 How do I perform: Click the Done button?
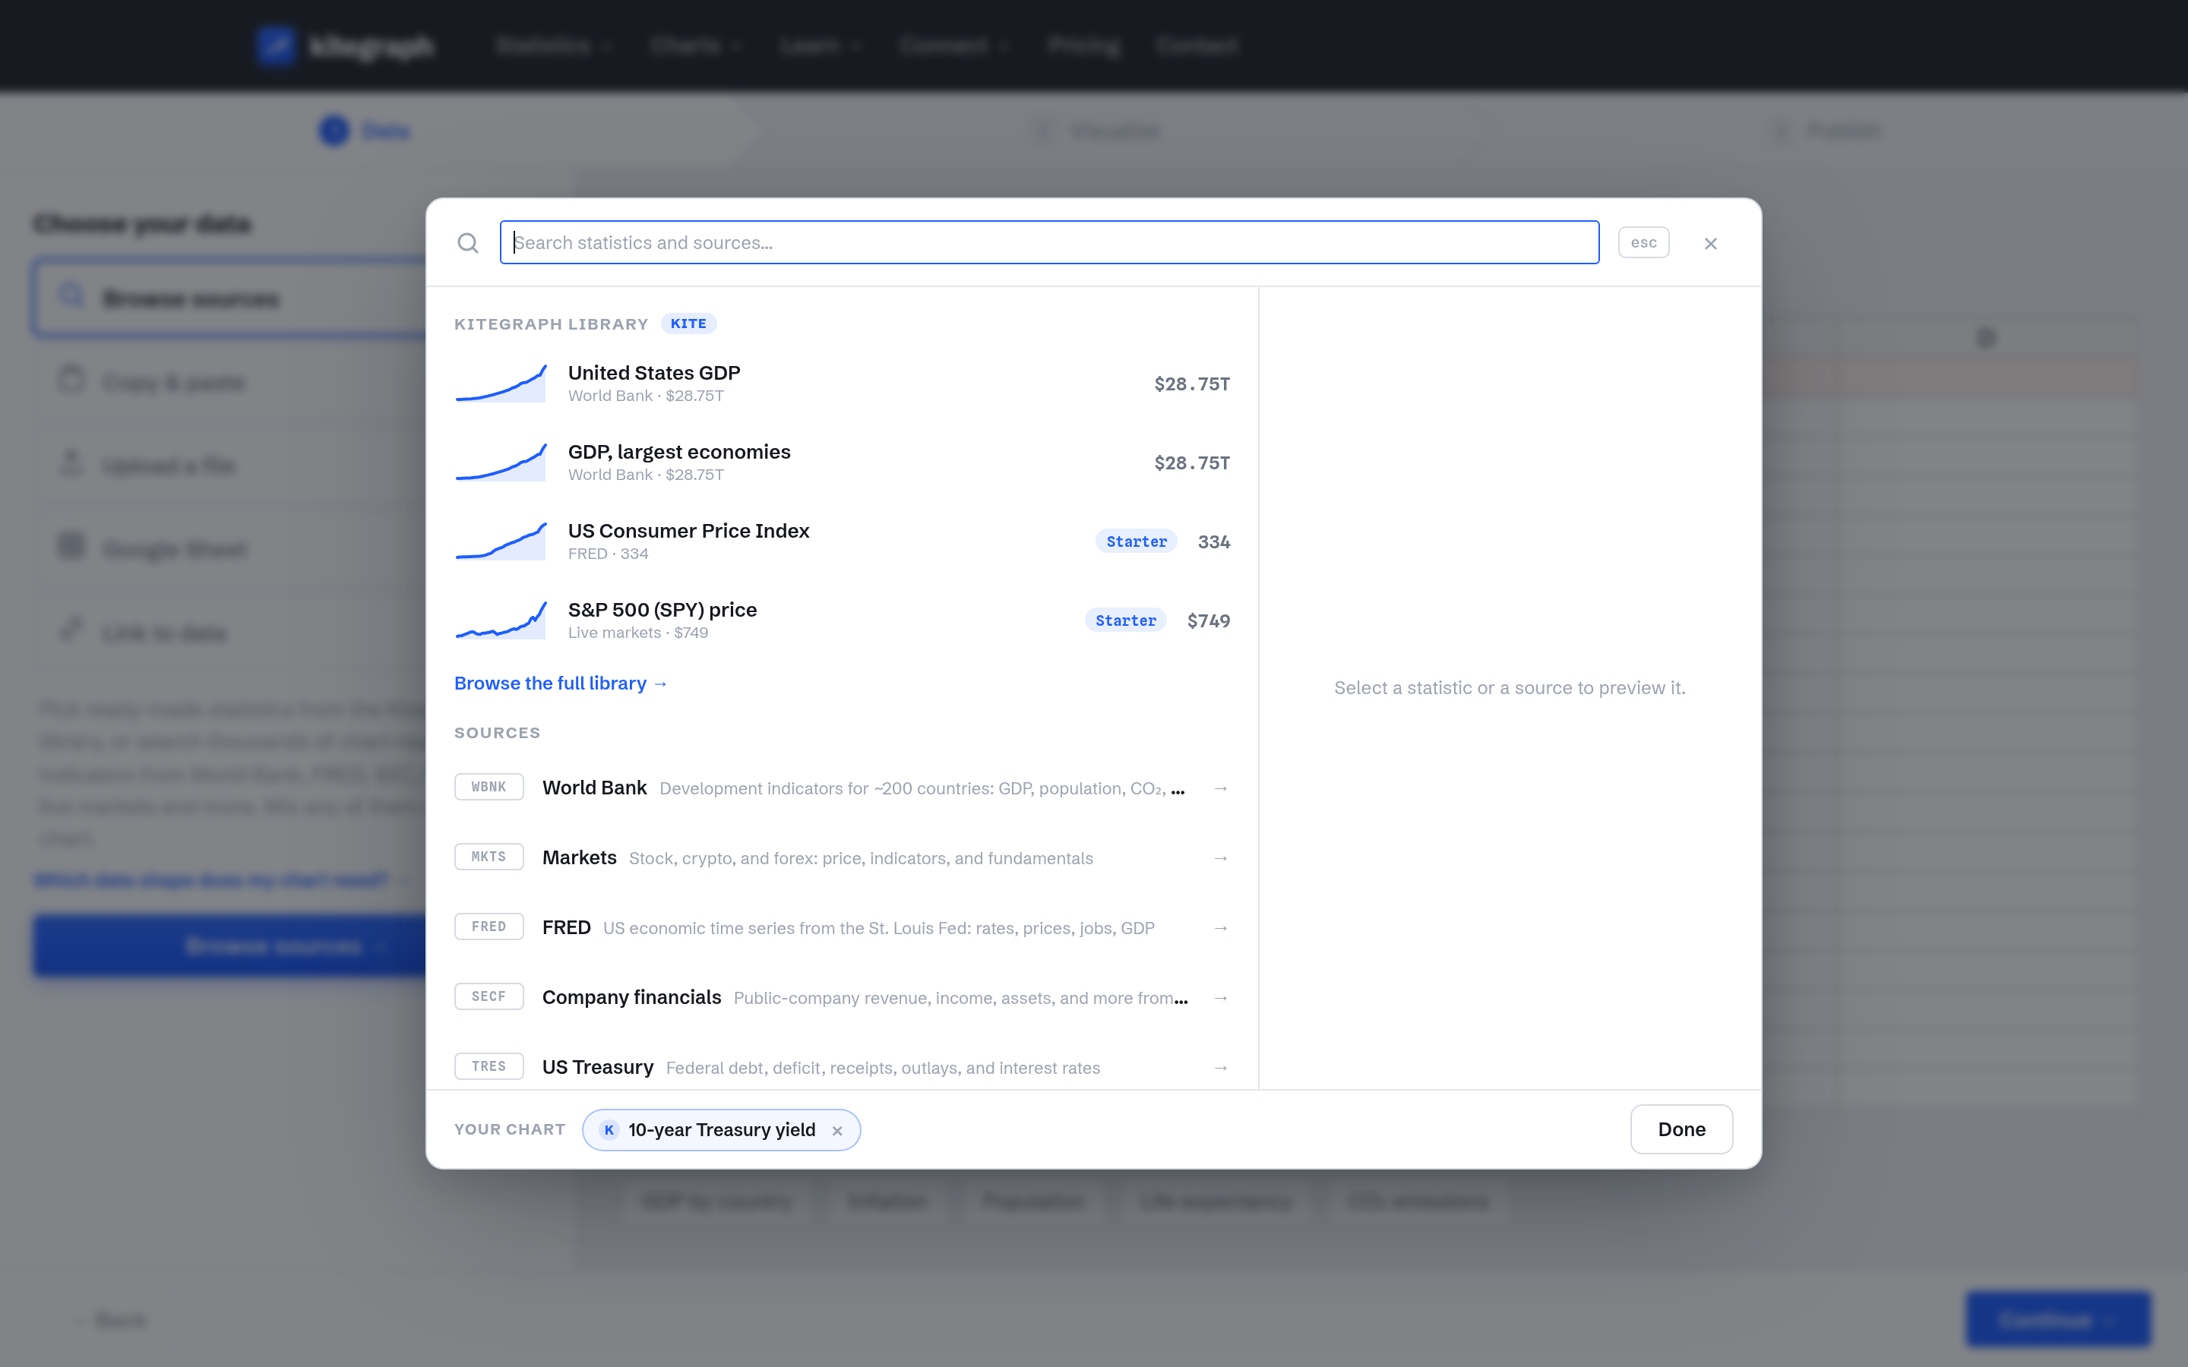1681,1129
